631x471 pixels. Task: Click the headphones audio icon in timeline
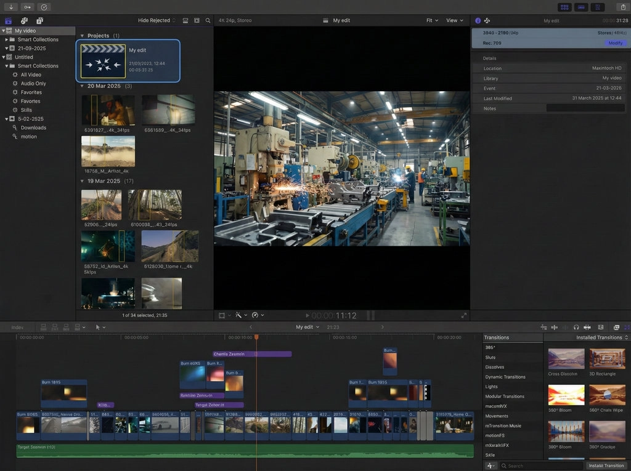point(576,328)
